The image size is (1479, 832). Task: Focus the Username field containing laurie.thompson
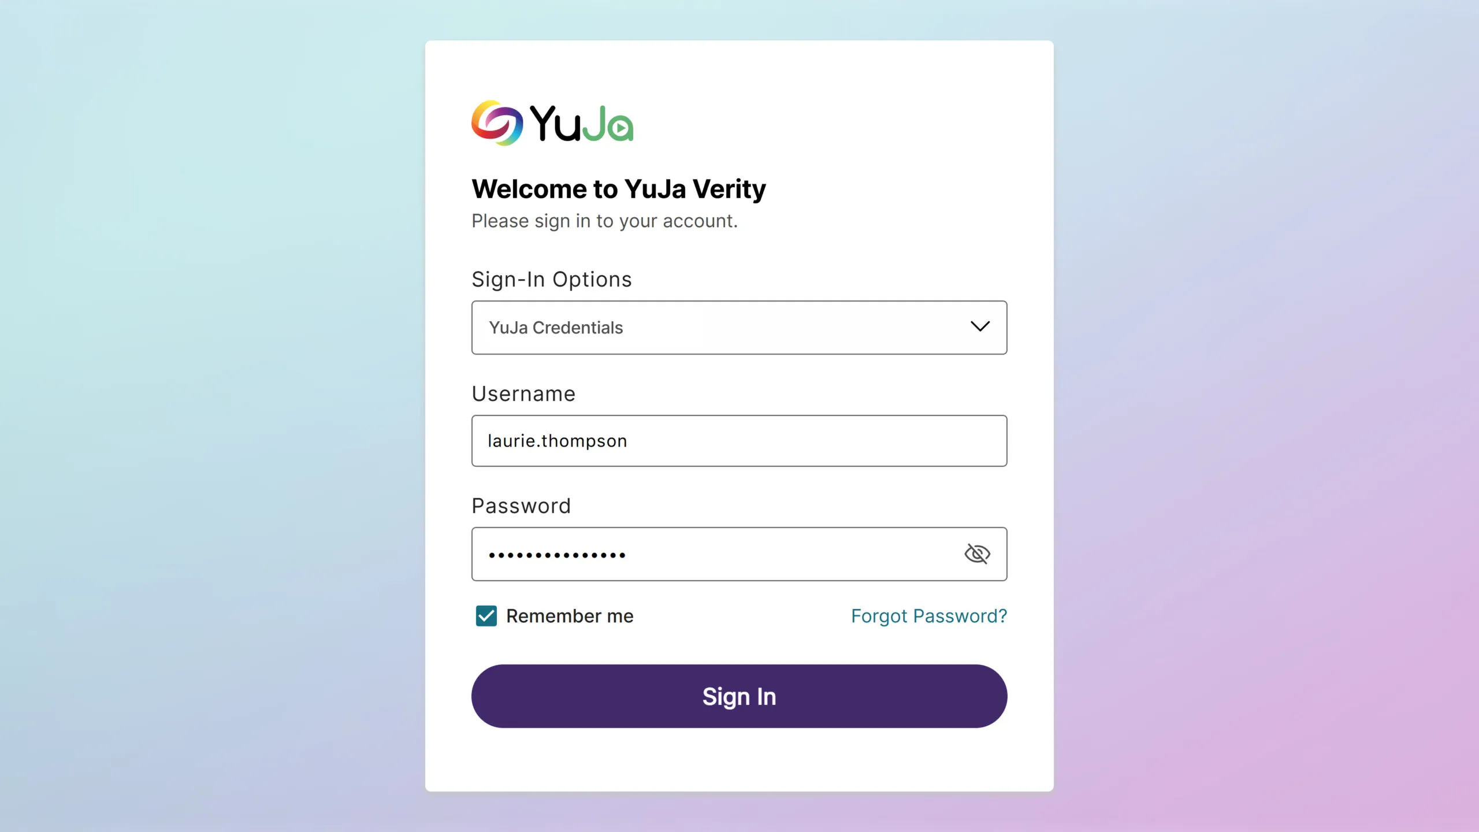(739, 440)
